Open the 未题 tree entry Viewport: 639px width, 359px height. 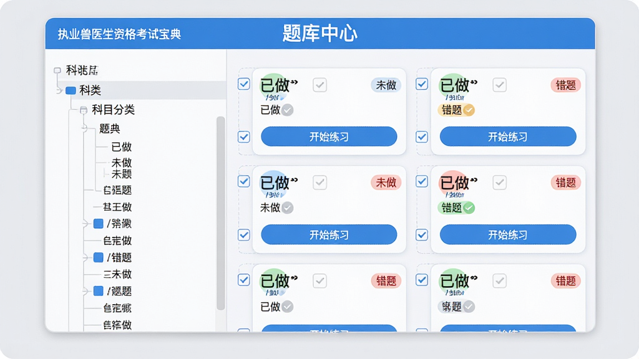122,175
